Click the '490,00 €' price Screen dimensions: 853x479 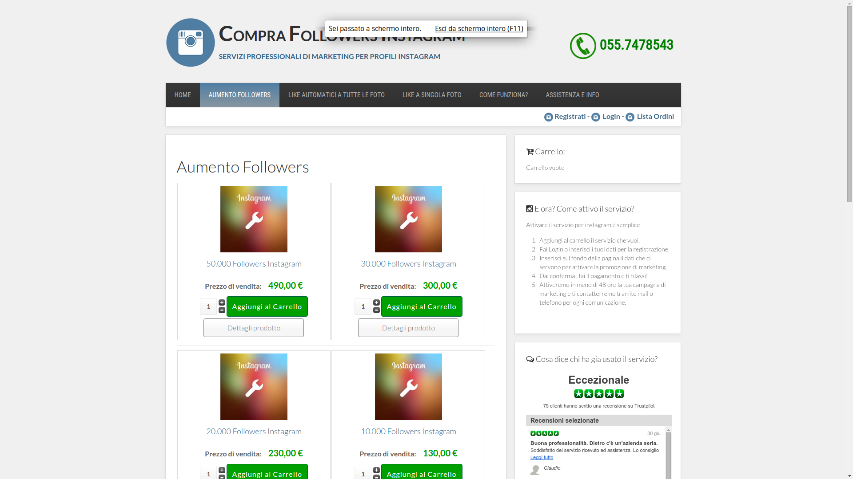click(x=285, y=286)
